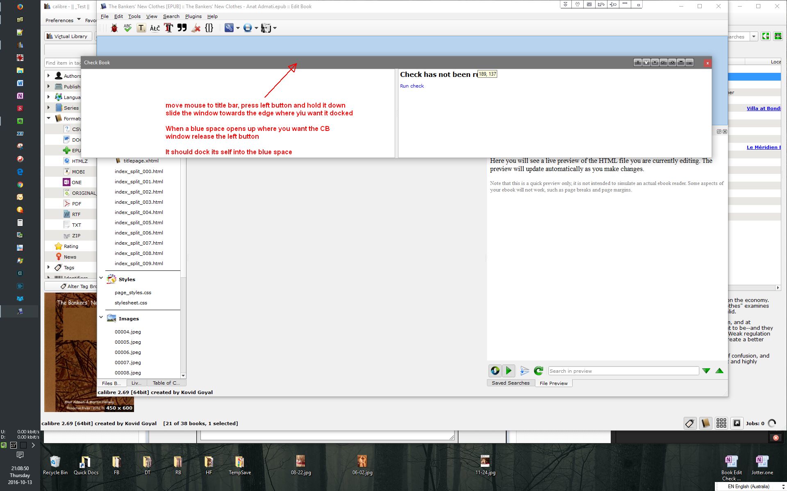Click the double quotes smarten punctuation icon
This screenshot has width=787, height=491.
click(x=182, y=28)
